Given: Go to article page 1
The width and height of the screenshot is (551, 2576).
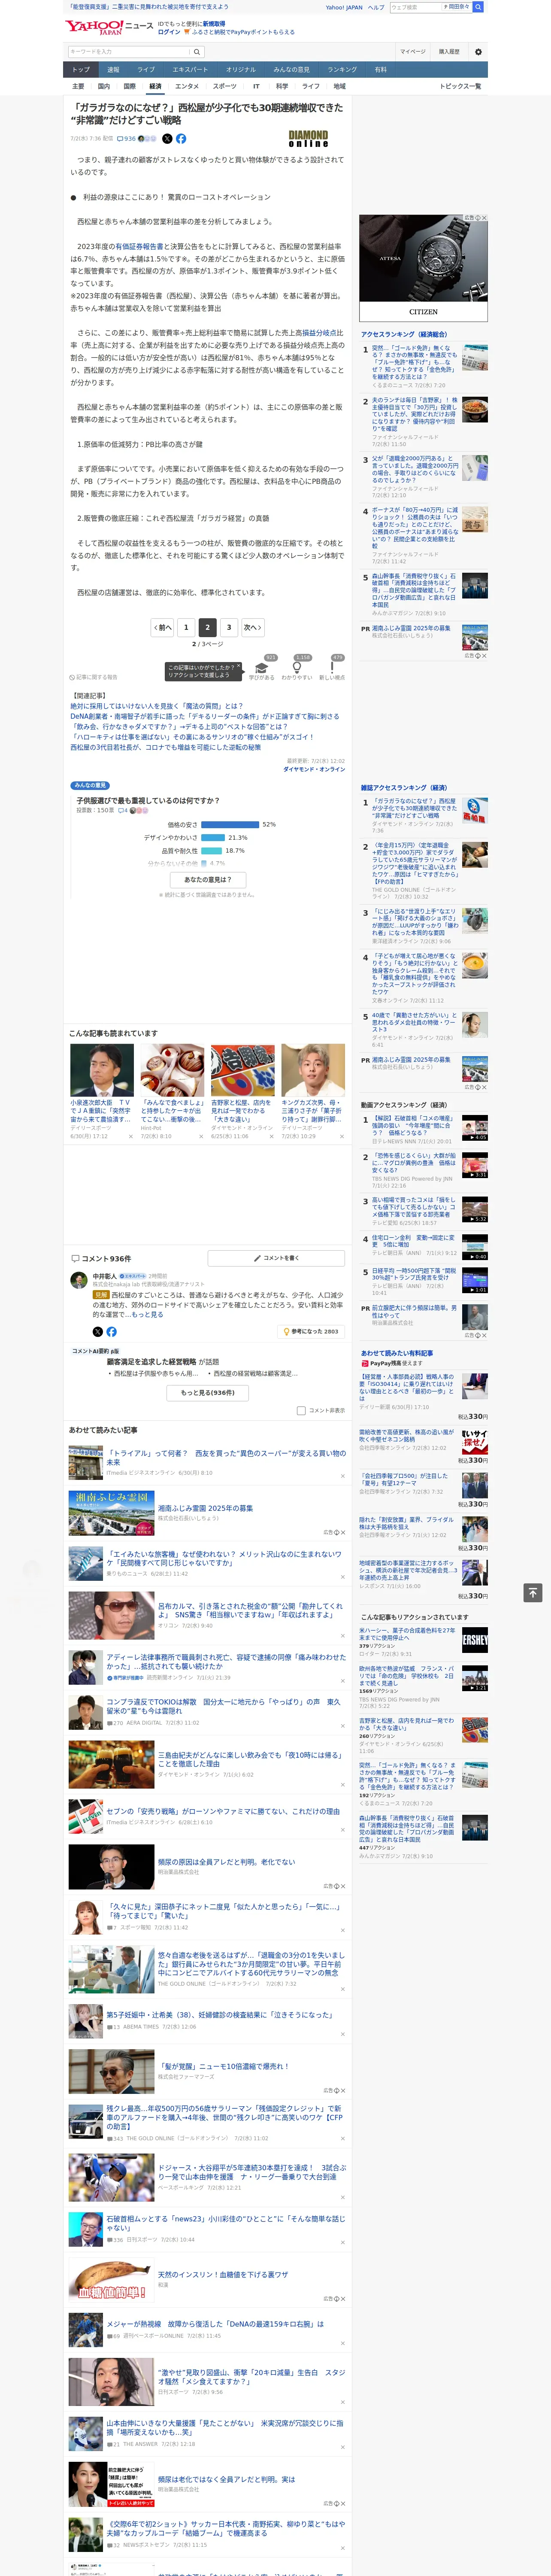Looking at the screenshot, I should pos(185,628).
